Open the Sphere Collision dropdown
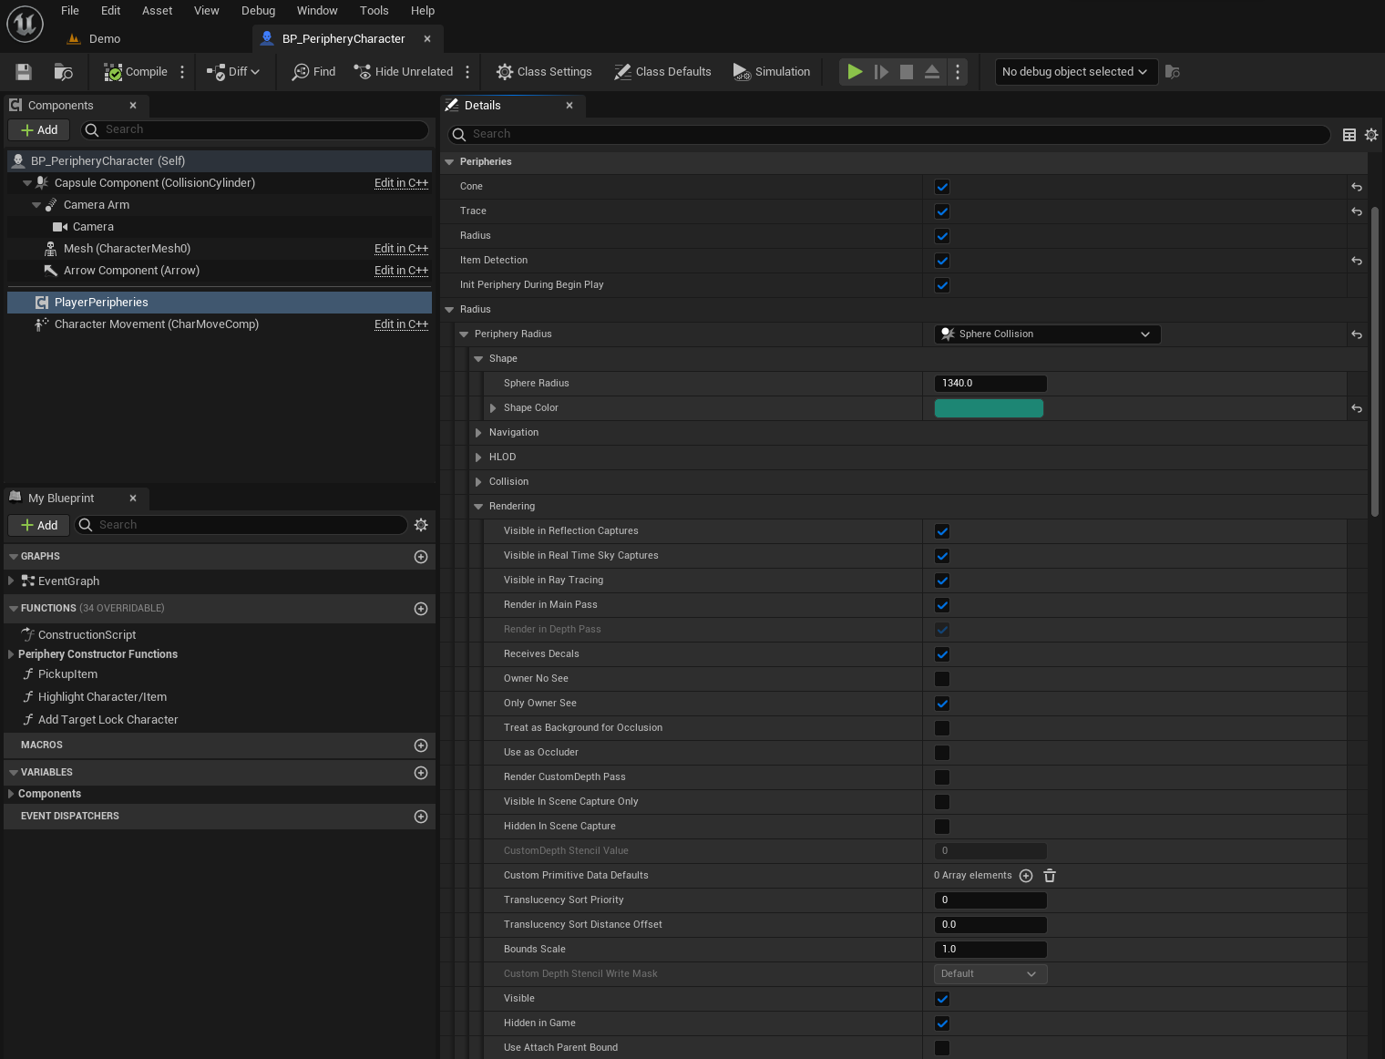 pyautogui.click(x=1047, y=334)
